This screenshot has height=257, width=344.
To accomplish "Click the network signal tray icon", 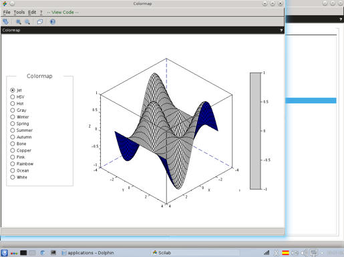I will click(x=267, y=253).
